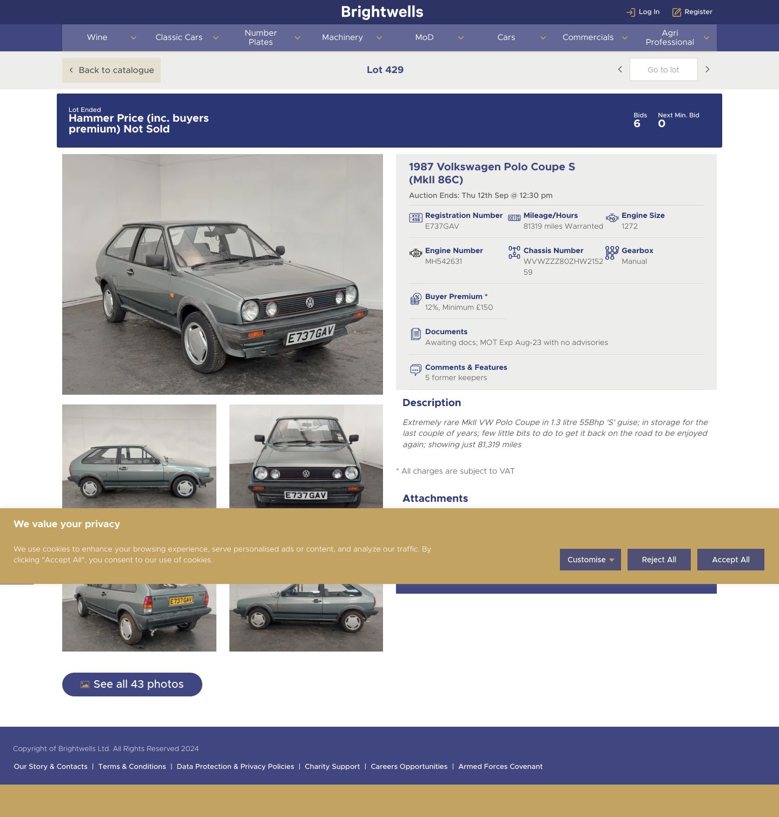Click Back to catalogue button
Viewport: 779px width, 817px height.
click(x=111, y=70)
